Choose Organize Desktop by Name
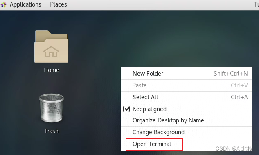Viewport: 259px width, 155px height. [186, 120]
